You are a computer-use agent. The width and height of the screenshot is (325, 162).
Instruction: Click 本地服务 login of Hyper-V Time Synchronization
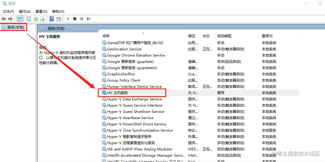click(269, 130)
